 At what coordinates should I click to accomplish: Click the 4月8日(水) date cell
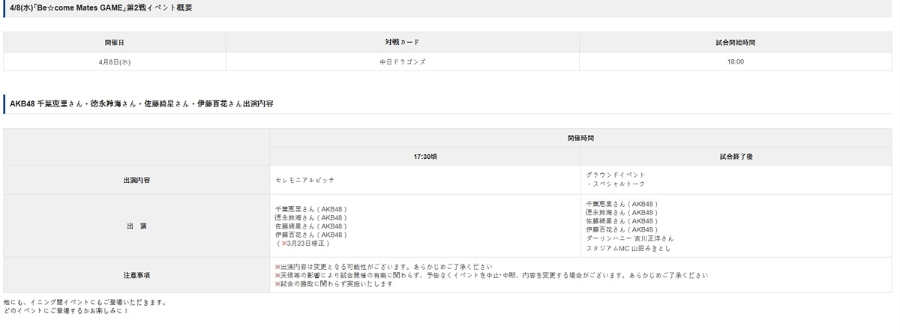coord(115,61)
